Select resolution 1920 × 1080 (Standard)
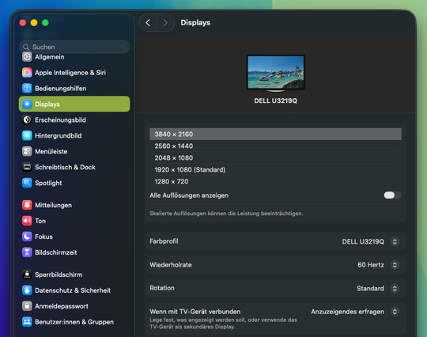This screenshot has height=337, width=427. coord(275,170)
